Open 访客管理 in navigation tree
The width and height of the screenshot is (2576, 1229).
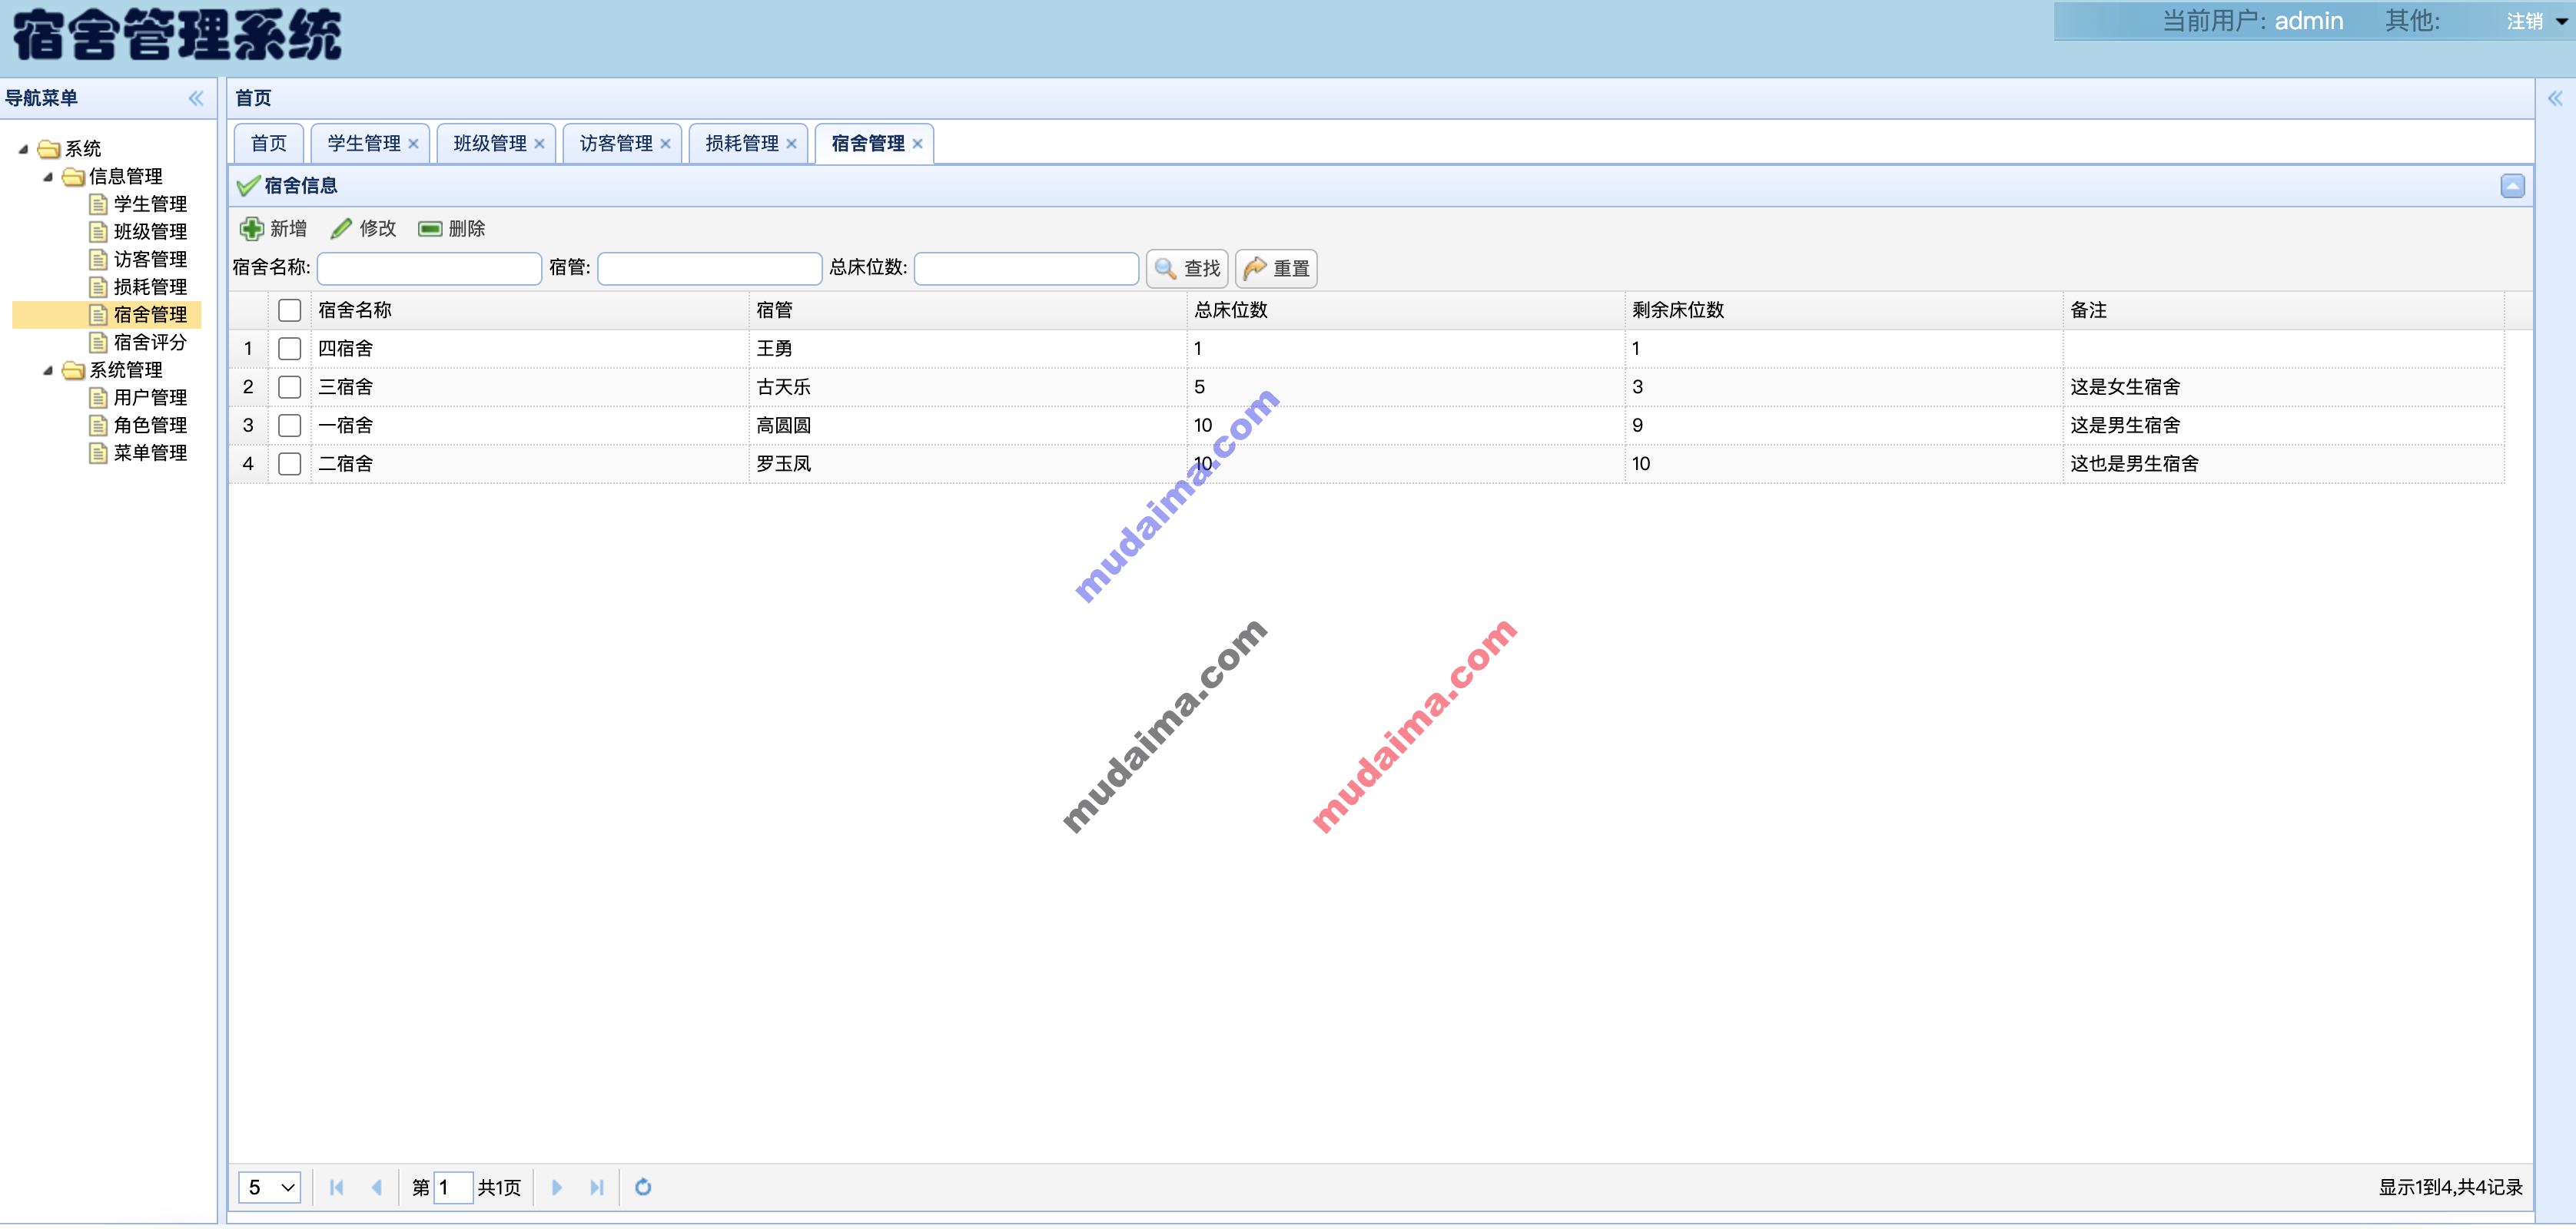point(150,260)
